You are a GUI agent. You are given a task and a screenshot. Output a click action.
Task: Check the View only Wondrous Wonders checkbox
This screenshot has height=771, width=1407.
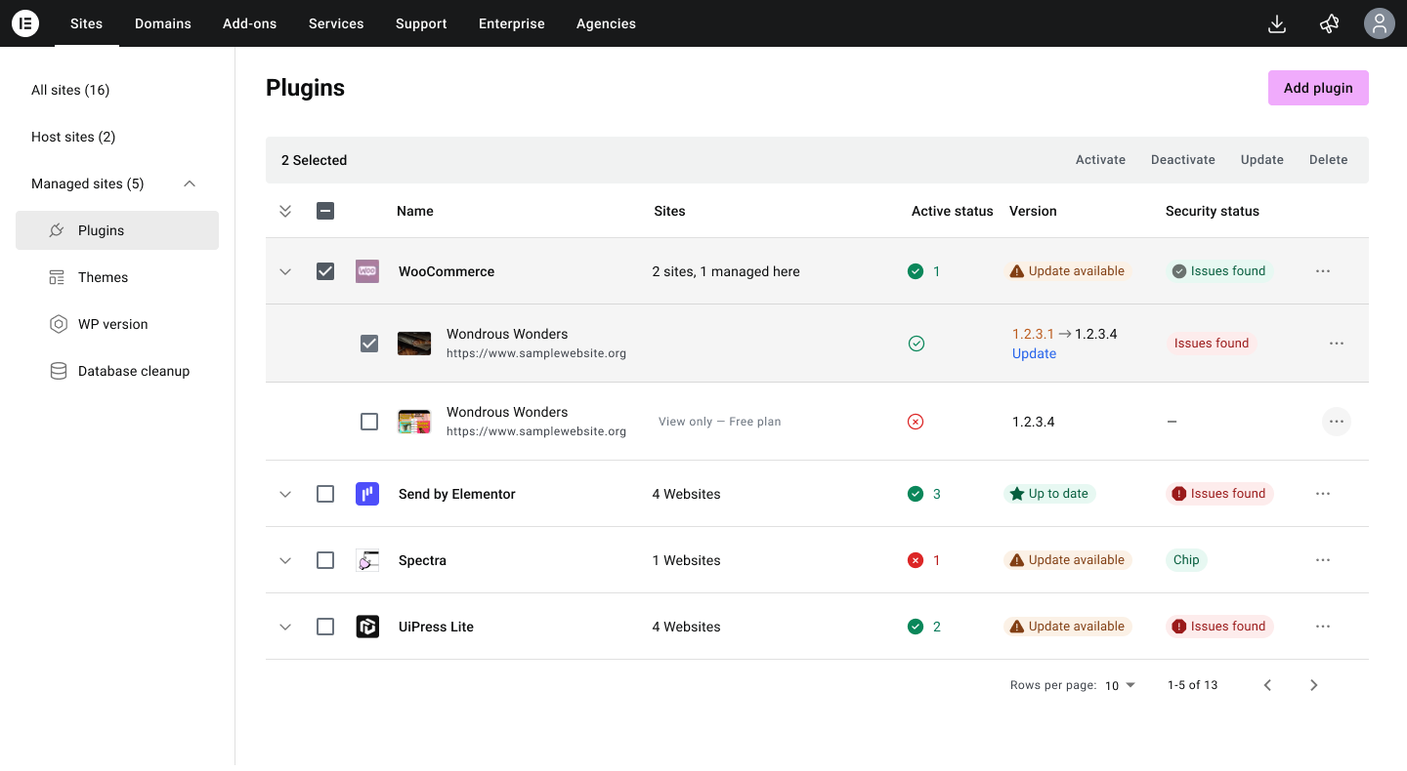[x=369, y=422]
